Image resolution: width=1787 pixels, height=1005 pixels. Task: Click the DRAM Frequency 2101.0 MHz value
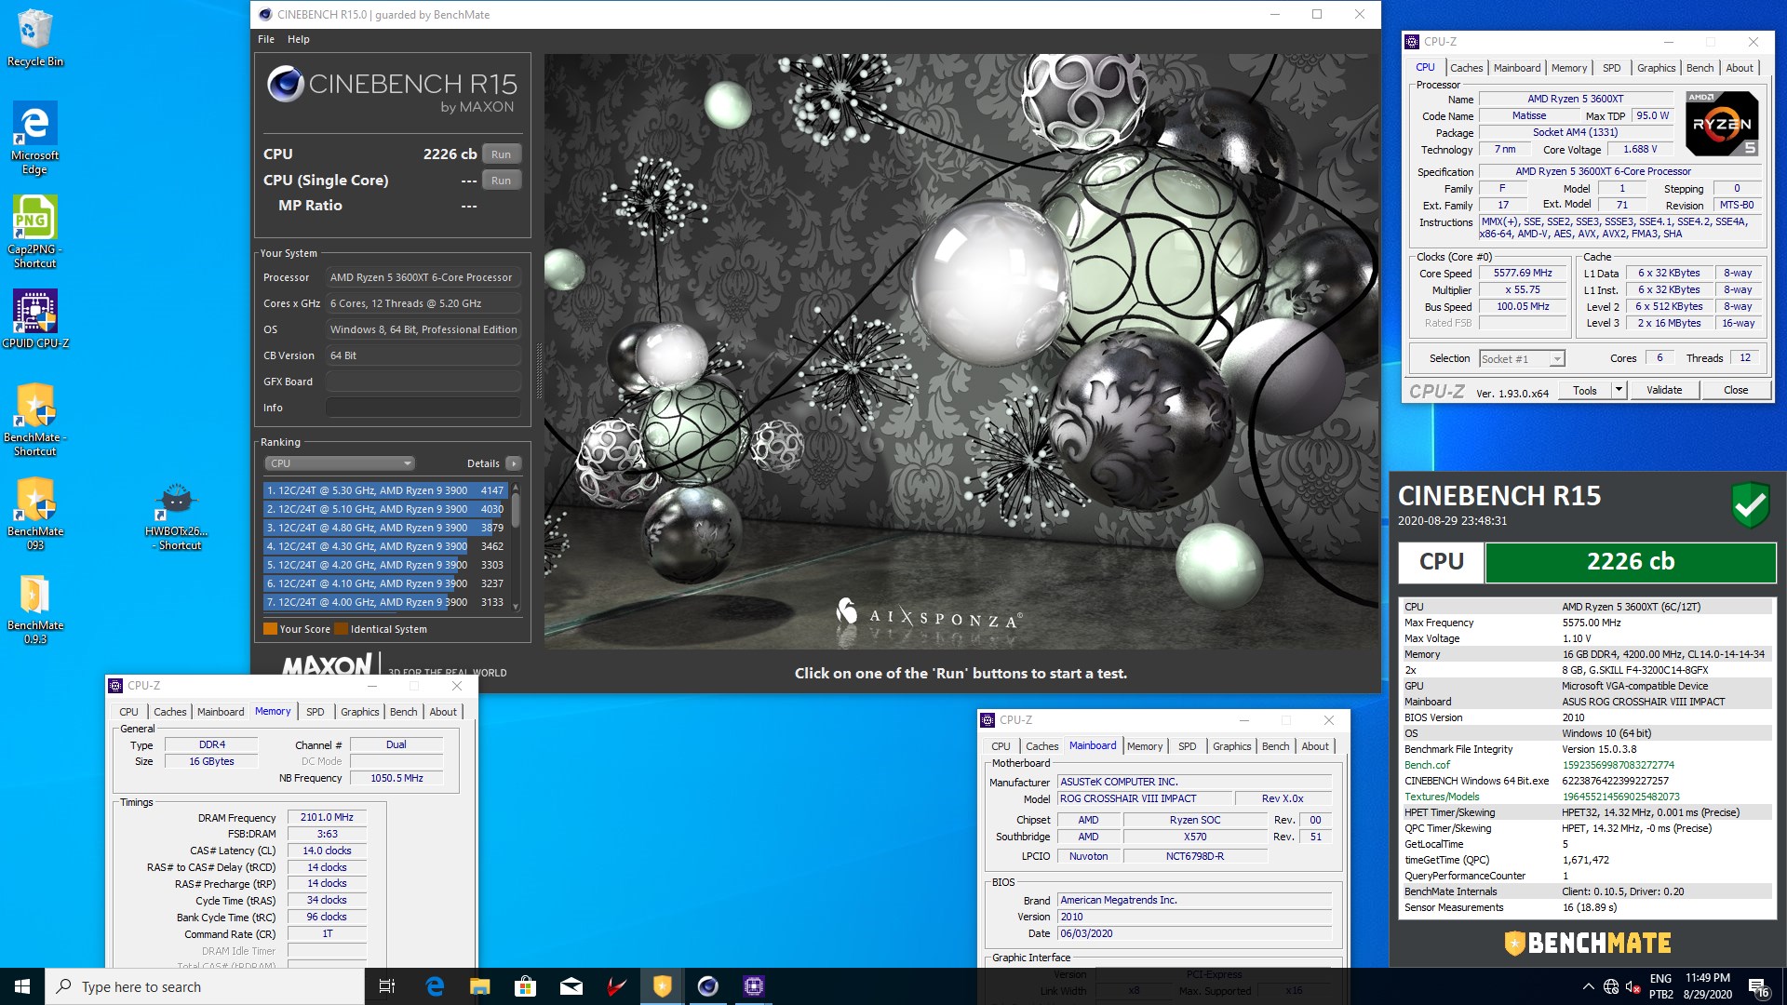pyautogui.click(x=327, y=817)
